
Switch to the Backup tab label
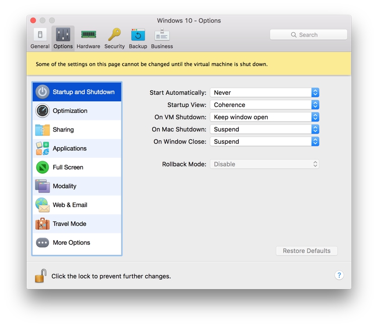tap(138, 46)
